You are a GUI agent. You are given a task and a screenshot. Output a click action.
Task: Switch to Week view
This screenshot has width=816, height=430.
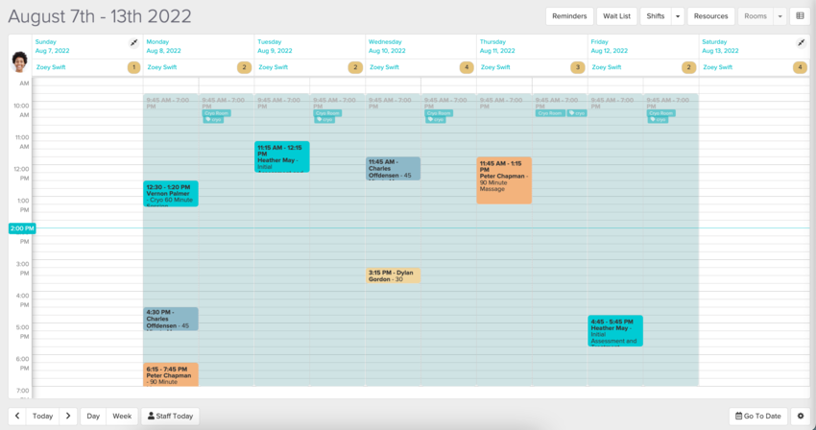coord(122,416)
